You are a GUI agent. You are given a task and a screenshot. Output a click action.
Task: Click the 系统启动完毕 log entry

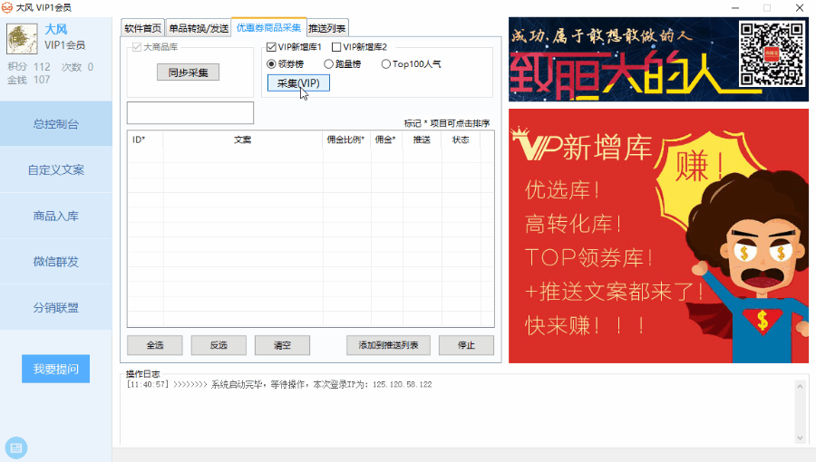[x=279, y=385]
